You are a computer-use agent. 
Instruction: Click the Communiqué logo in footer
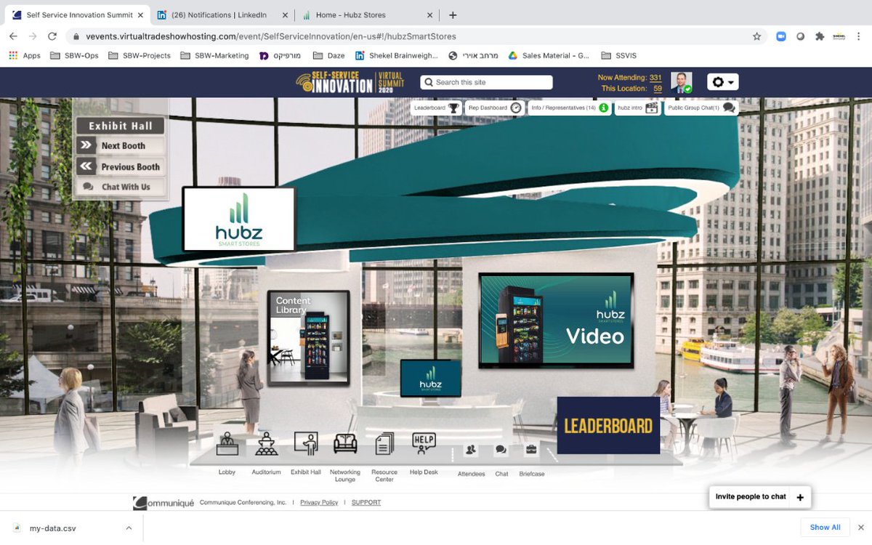(163, 503)
